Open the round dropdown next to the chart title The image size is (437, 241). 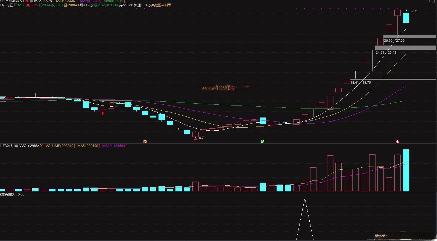31,1
